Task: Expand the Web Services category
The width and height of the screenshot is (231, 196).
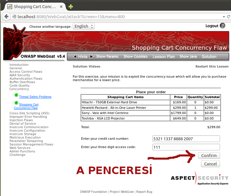Action: (x=20, y=148)
